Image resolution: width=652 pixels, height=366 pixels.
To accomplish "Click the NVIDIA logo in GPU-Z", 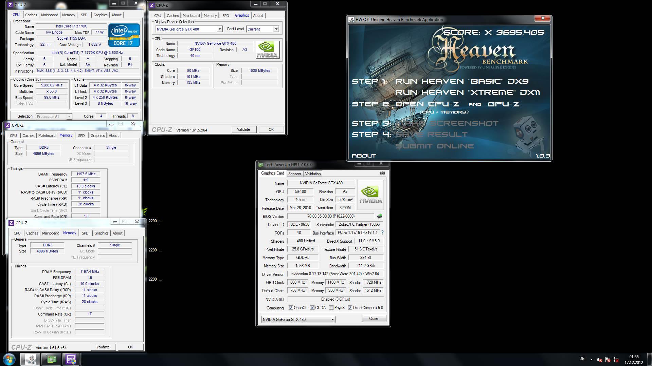I will coord(370,195).
